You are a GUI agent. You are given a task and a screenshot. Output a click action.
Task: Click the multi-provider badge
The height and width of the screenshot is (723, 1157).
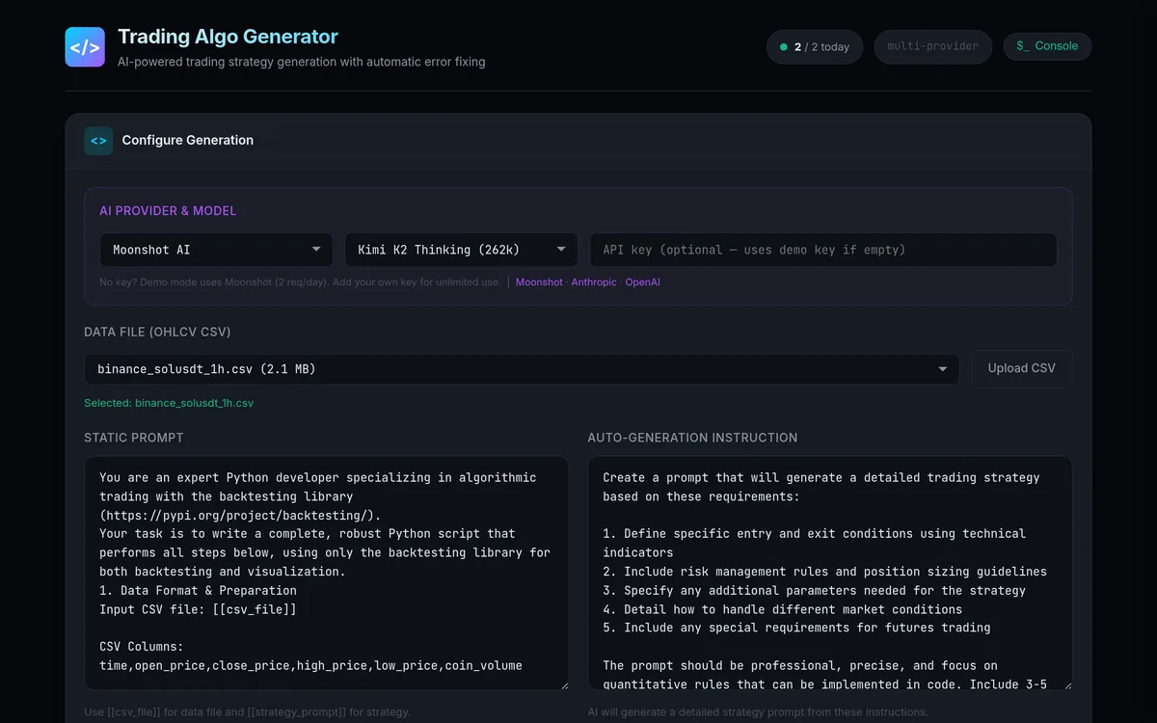pos(932,46)
